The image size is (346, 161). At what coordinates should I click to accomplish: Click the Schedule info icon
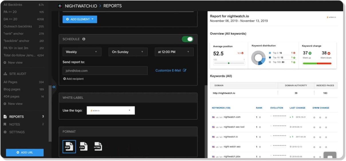click(x=84, y=39)
